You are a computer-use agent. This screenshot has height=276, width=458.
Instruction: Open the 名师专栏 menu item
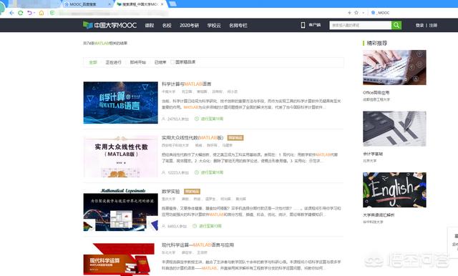(x=238, y=25)
